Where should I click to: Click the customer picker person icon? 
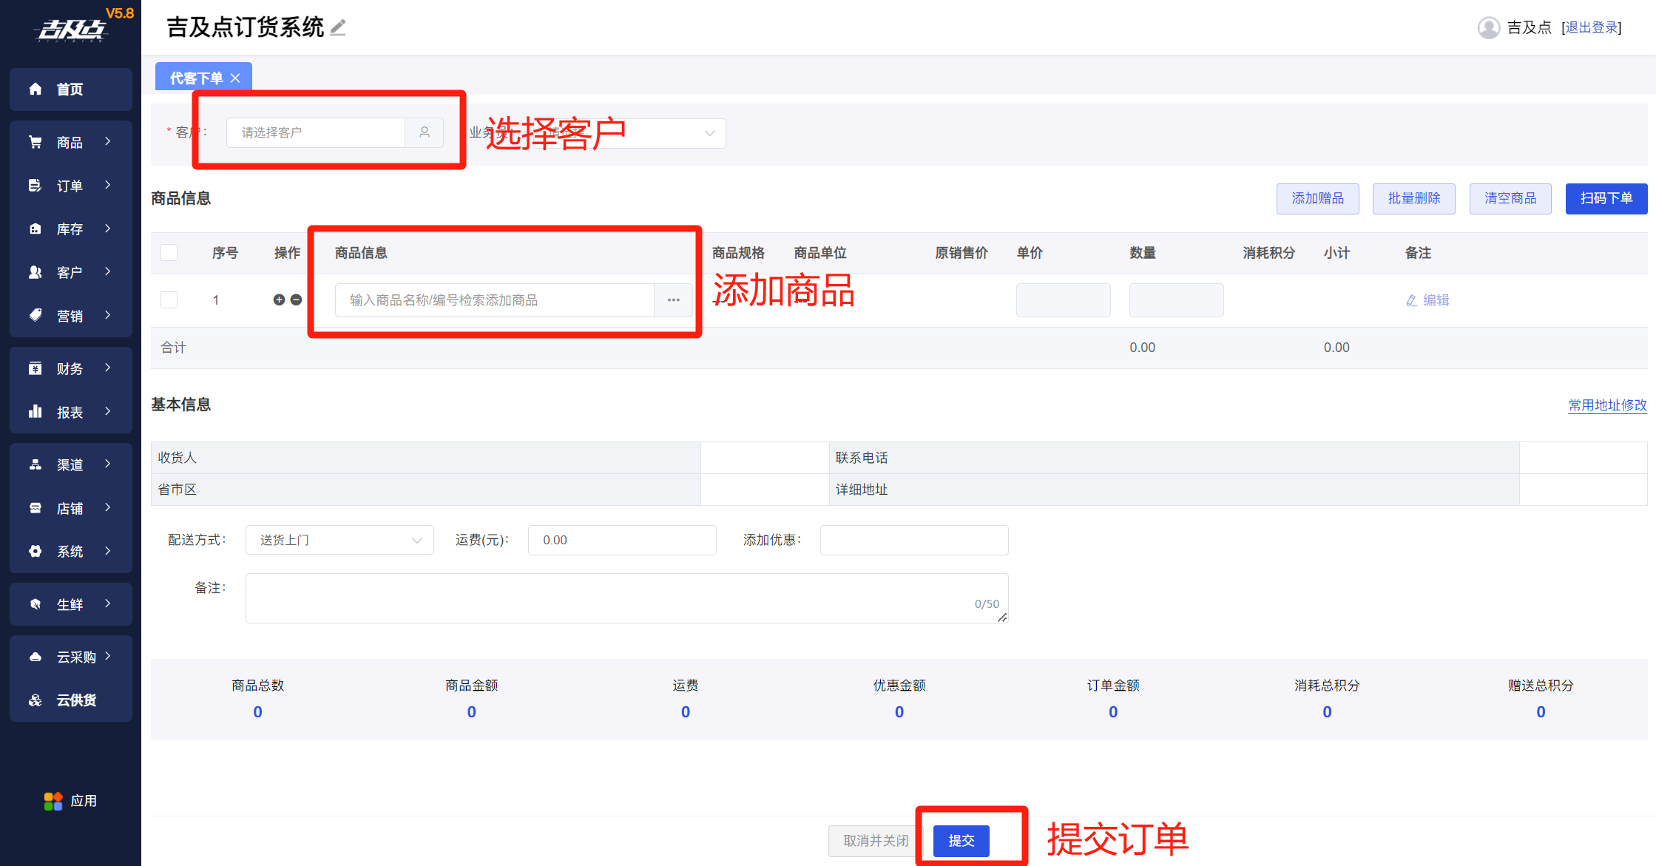(425, 132)
